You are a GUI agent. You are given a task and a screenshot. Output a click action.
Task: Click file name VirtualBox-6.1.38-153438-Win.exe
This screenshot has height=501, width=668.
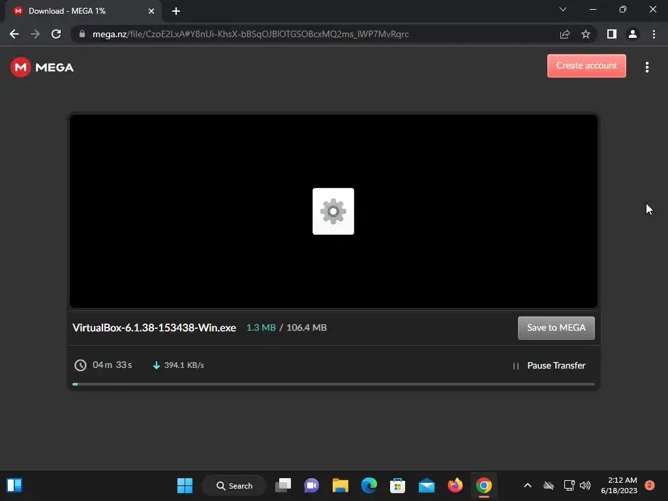pyautogui.click(x=154, y=327)
